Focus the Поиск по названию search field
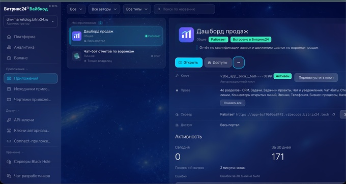Image resolution: width=346 pixels, height=184 pixels. coord(184,9)
